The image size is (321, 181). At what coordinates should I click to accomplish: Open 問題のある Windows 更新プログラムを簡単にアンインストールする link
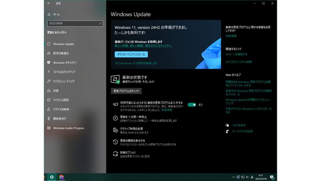click(248, 84)
